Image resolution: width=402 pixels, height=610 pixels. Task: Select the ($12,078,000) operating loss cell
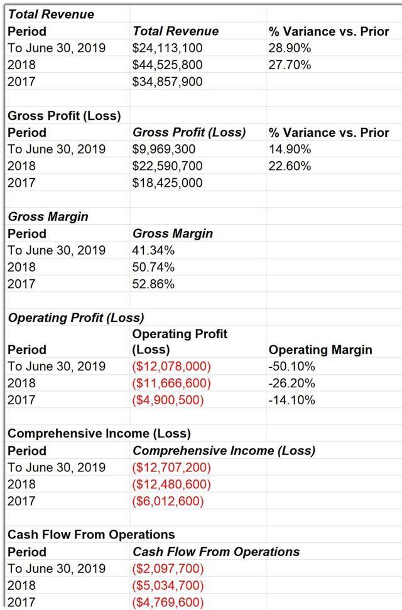point(171,367)
